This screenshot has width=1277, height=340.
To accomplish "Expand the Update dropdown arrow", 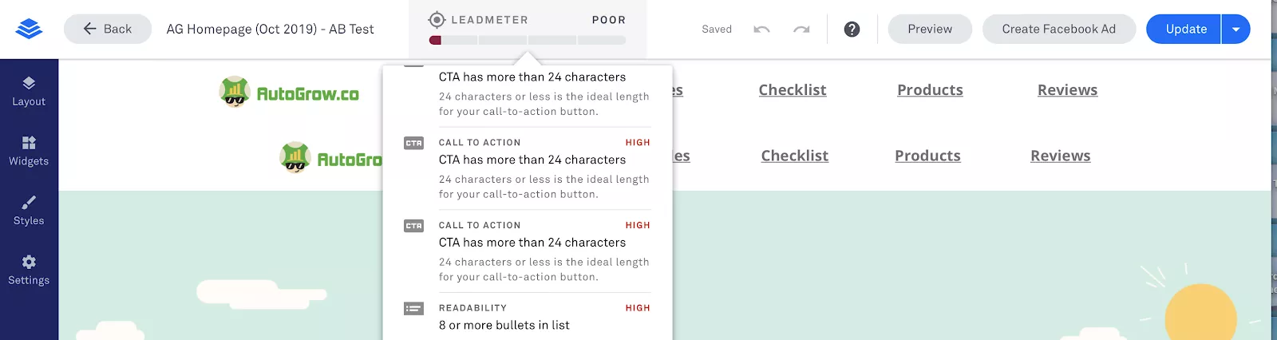I will point(1235,30).
